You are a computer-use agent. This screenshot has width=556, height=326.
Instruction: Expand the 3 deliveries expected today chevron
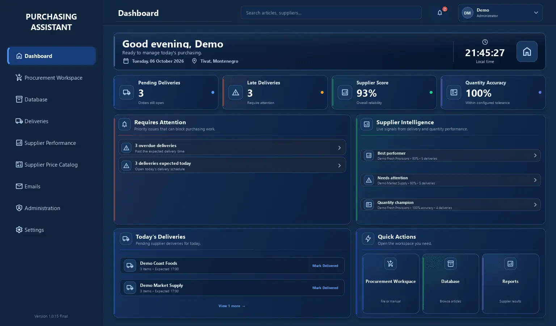[x=339, y=166]
